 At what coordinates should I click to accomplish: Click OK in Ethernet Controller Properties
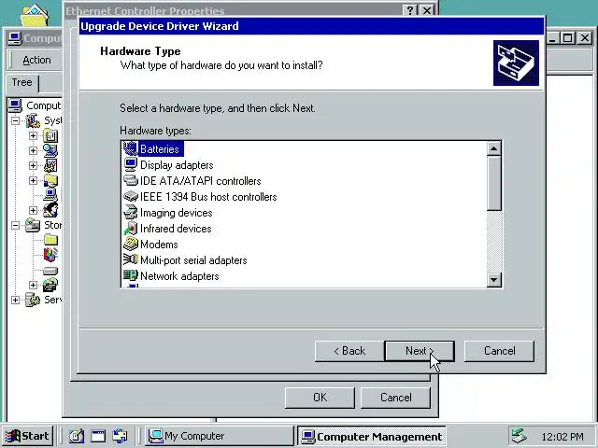pos(320,398)
